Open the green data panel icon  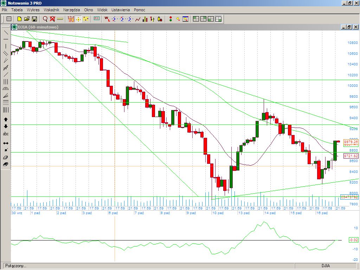tap(97, 19)
